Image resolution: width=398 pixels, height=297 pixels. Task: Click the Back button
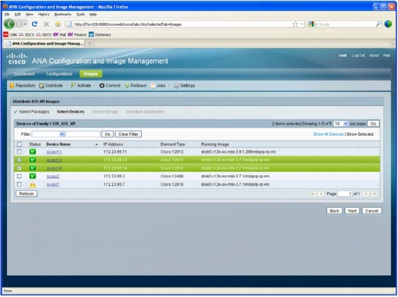point(334,211)
